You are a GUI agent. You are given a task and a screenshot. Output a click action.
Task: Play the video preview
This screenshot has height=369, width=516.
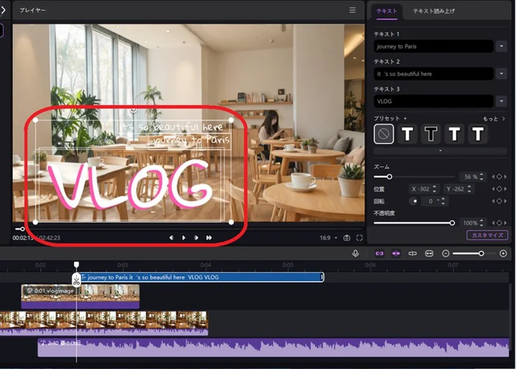click(x=184, y=238)
